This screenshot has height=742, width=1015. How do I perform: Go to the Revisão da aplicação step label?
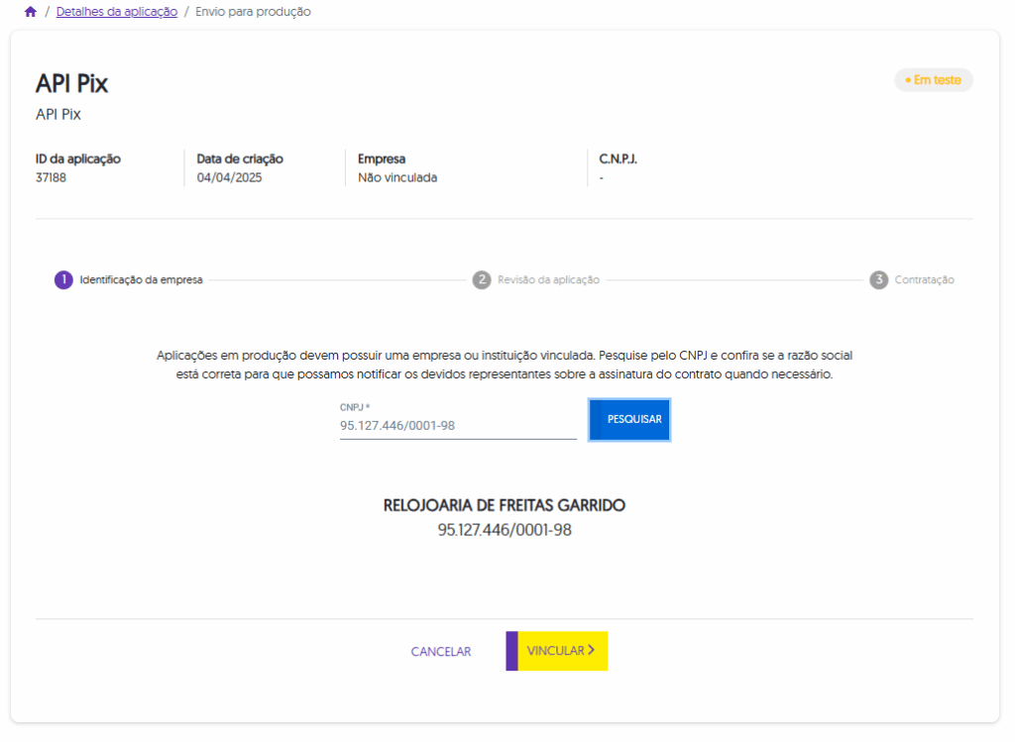coord(548,280)
